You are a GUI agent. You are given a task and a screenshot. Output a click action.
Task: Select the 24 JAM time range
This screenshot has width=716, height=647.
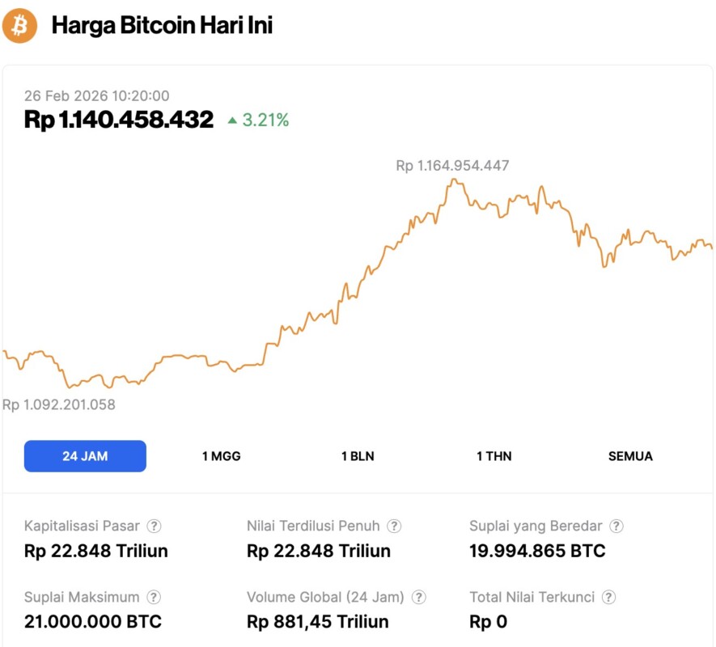[85, 456]
